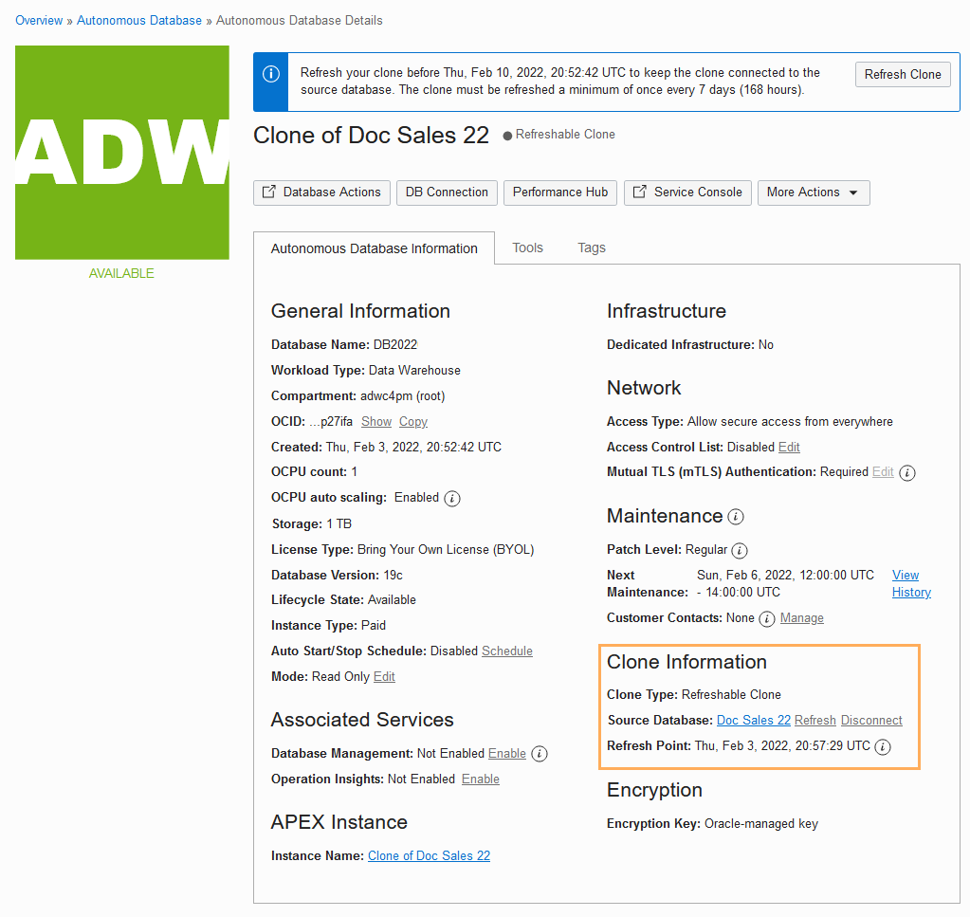Open the More Actions dropdown
The width and height of the screenshot is (970, 917).
(x=814, y=193)
